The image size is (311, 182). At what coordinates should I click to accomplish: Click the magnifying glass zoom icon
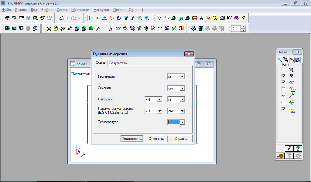(140, 18)
